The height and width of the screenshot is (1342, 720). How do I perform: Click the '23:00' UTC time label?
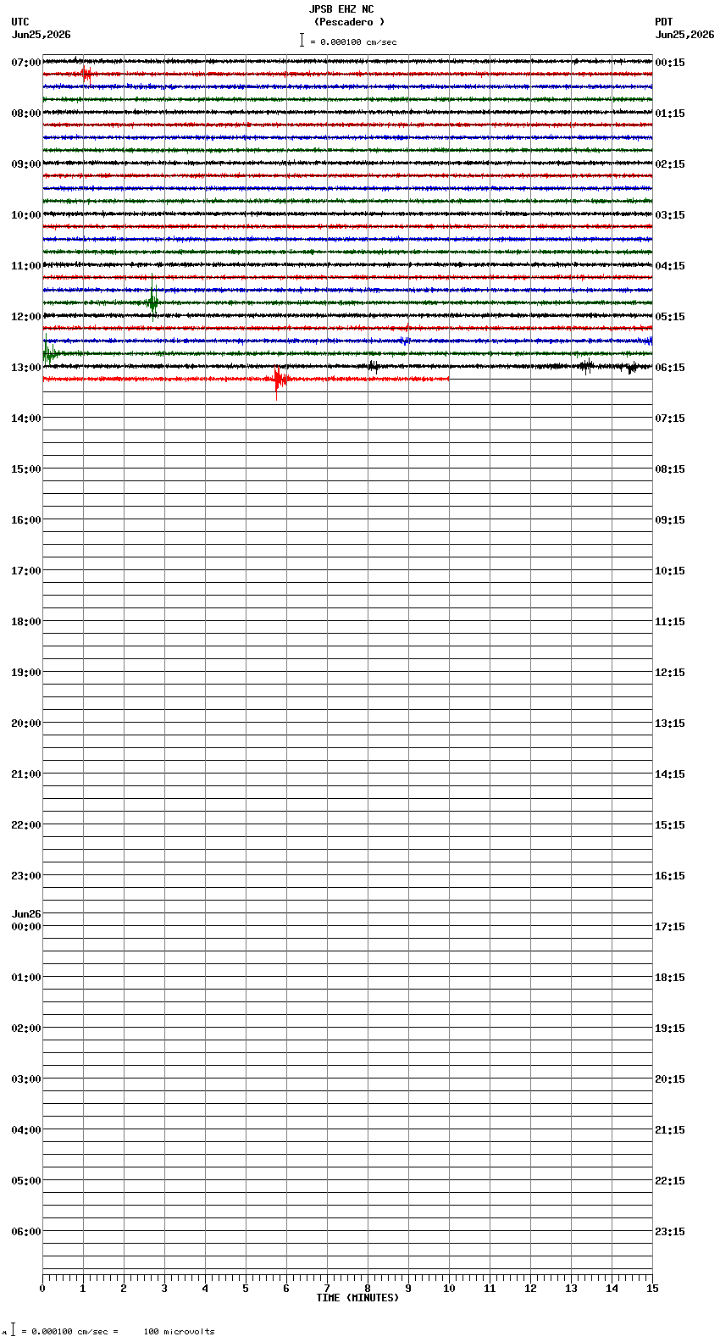[x=26, y=876]
